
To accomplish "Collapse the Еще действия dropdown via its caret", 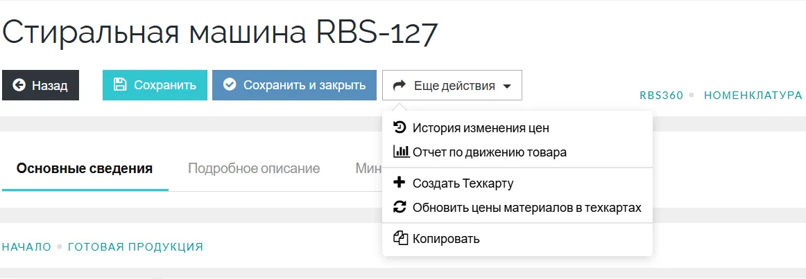I will pyautogui.click(x=507, y=87).
